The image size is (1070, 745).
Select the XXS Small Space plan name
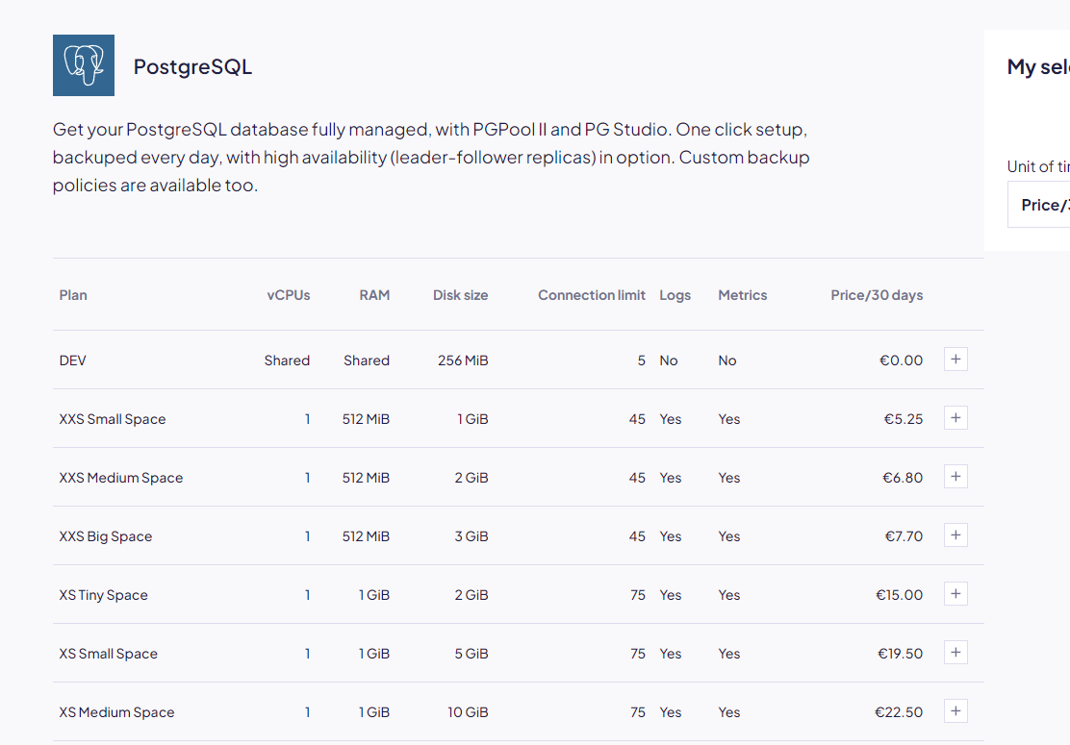pyautogui.click(x=113, y=419)
